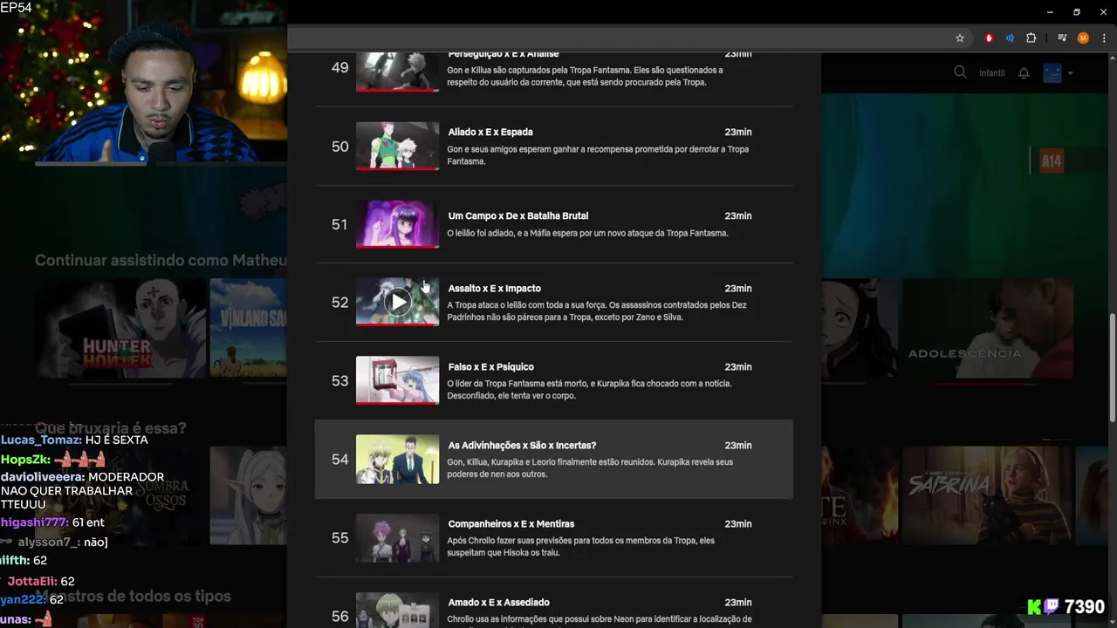Click episode number 50
The height and width of the screenshot is (628, 1117).
click(340, 147)
